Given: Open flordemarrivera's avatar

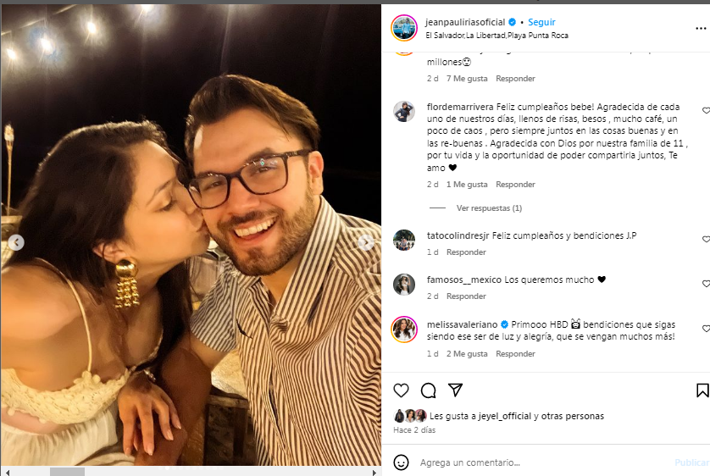Looking at the screenshot, I should coord(404,112).
